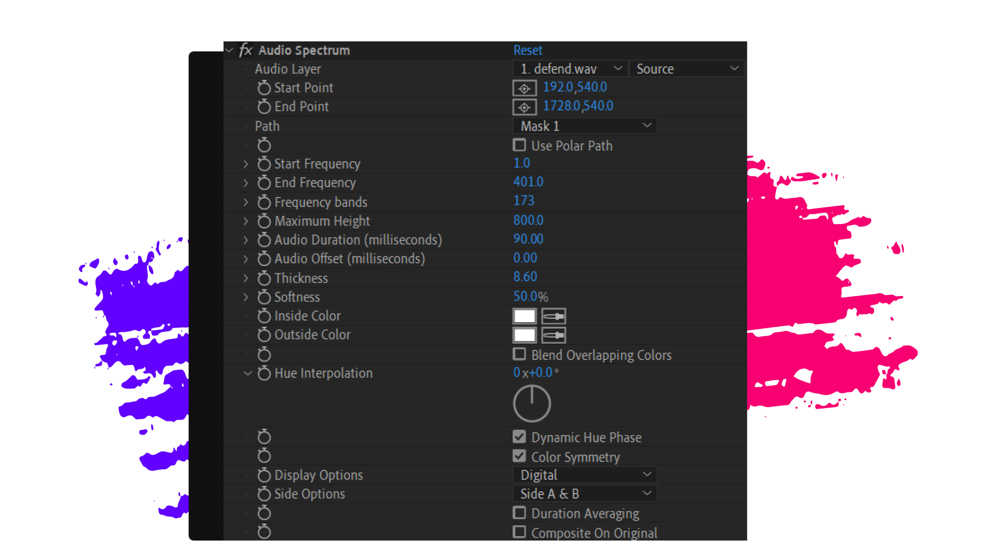
Task: Click the Hue Interpolation angle dial
Action: tap(532, 403)
